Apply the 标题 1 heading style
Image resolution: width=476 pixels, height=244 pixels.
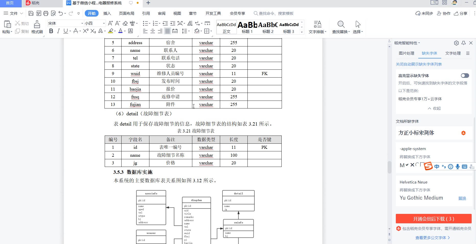coord(247,27)
